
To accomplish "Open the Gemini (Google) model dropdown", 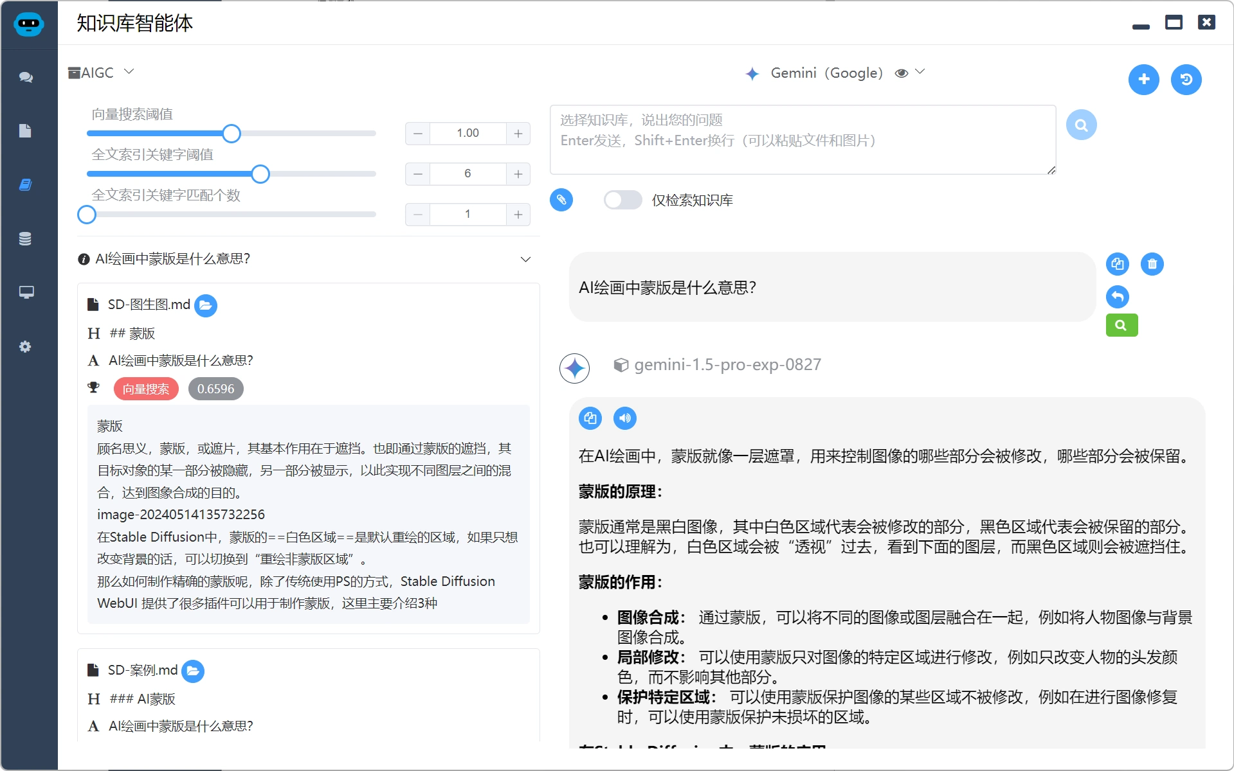I will pyautogui.click(x=834, y=73).
